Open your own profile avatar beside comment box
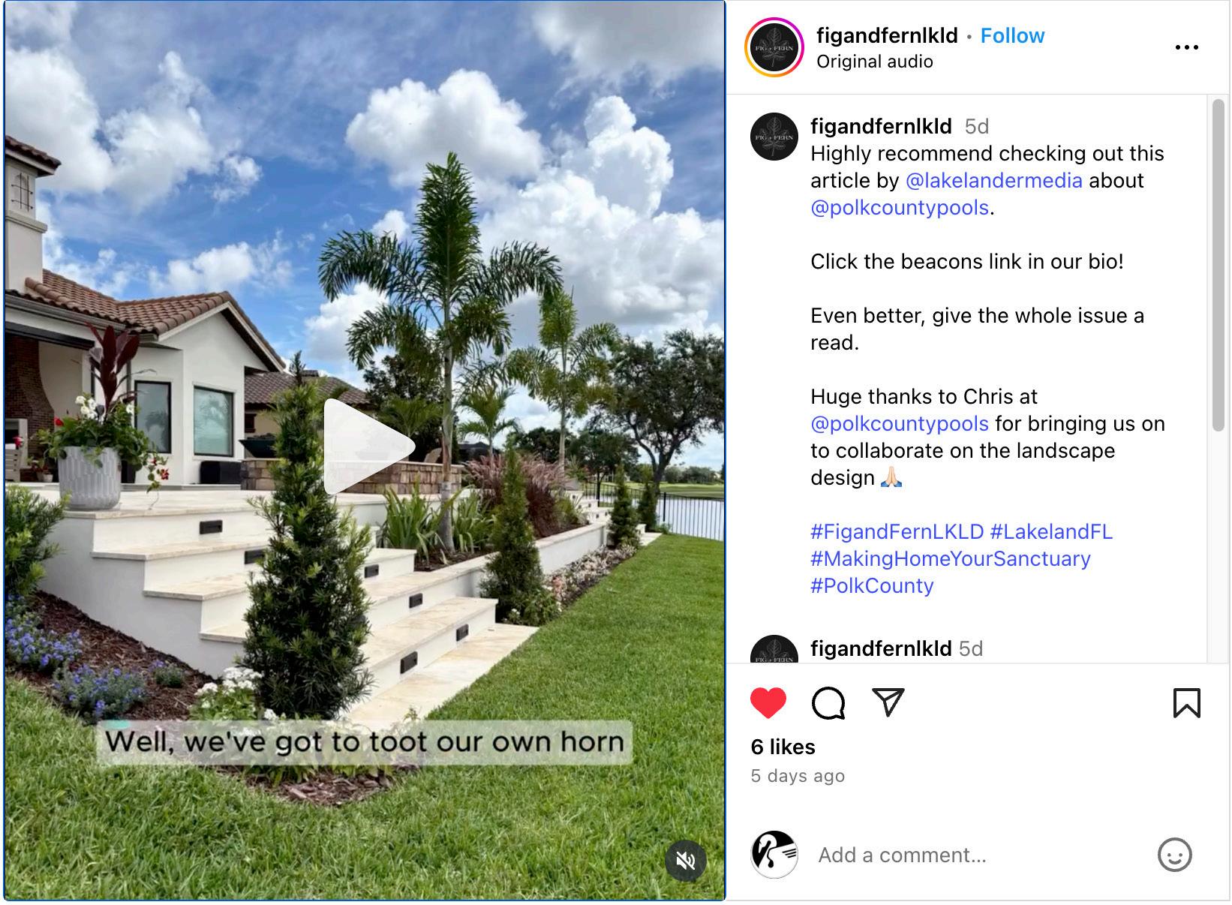The width and height of the screenshot is (1232, 905). pos(774,855)
